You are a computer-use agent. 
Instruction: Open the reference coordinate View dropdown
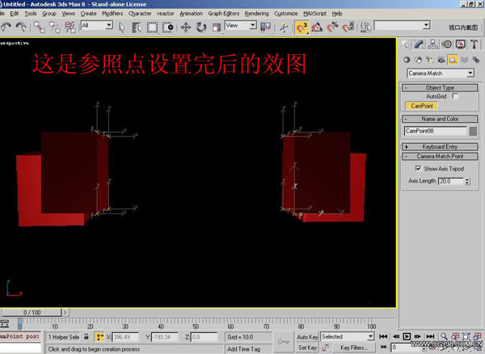tap(241, 25)
